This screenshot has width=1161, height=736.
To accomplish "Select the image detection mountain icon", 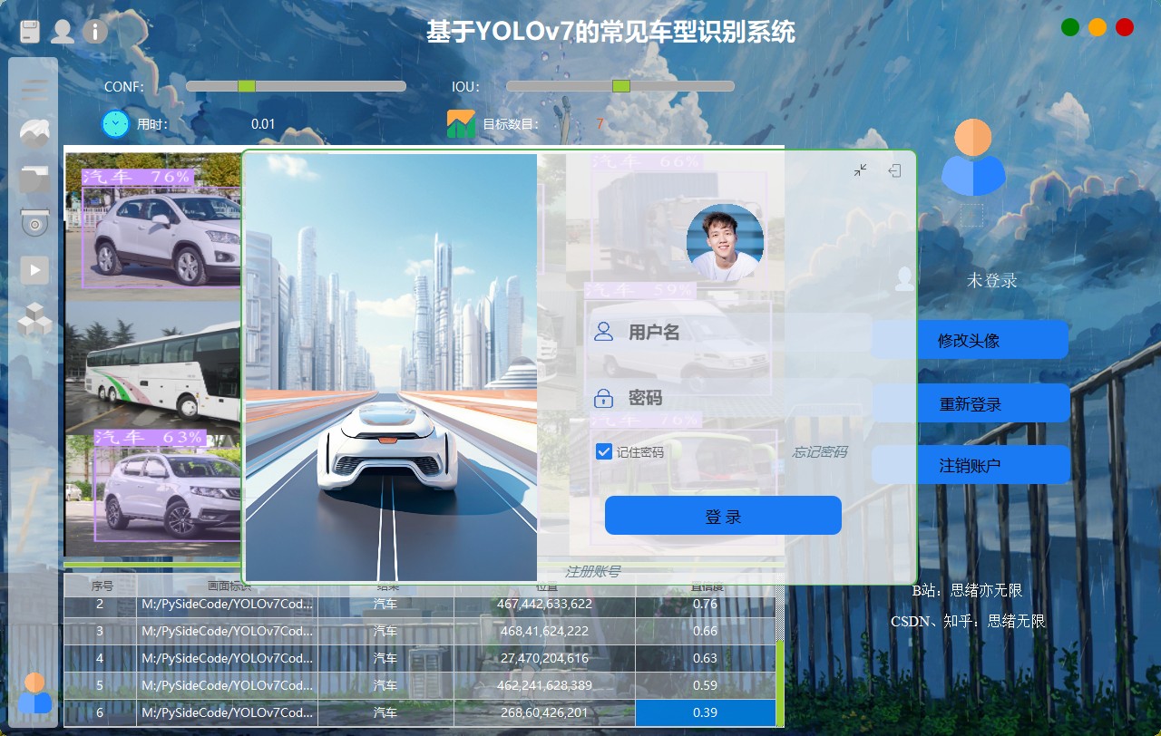I will click(x=34, y=133).
